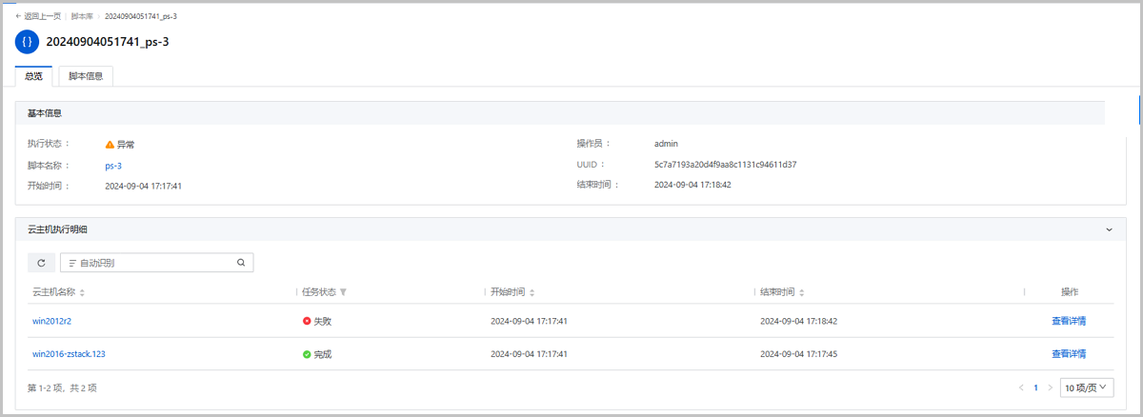Open the win2012r2 host link
The height and width of the screenshot is (417, 1143).
[52, 321]
